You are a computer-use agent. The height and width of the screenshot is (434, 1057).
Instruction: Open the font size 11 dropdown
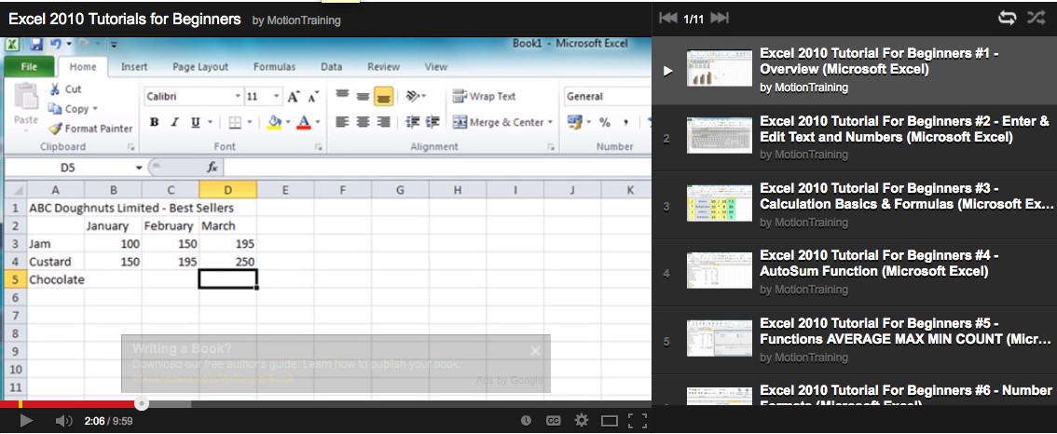(277, 96)
